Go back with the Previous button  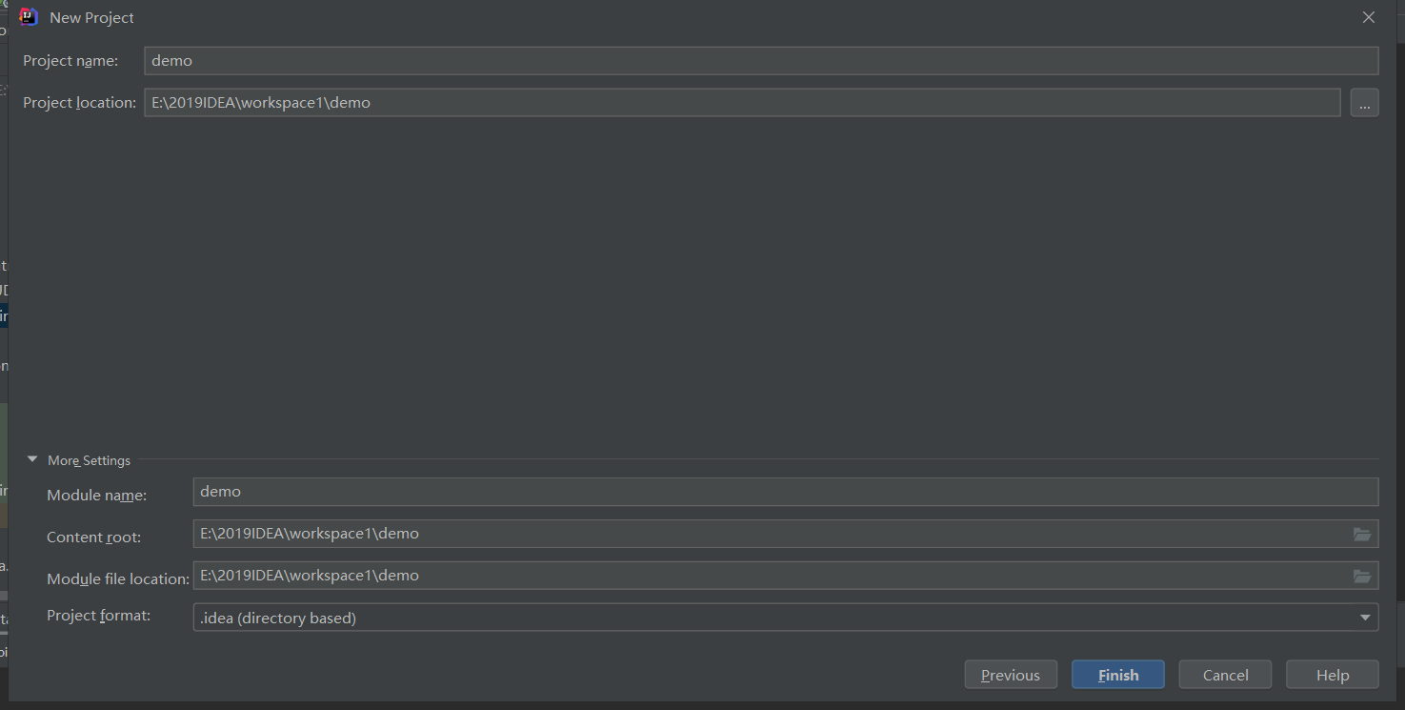pyautogui.click(x=1011, y=675)
